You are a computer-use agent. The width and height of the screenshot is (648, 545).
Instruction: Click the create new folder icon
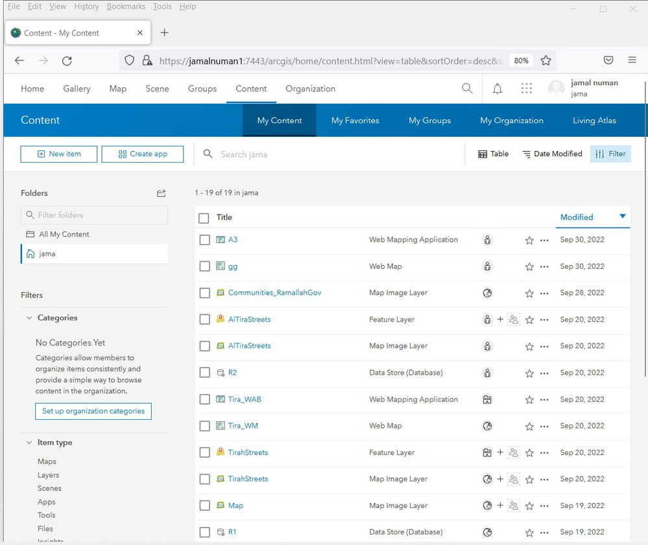click(x=162, y=193)
